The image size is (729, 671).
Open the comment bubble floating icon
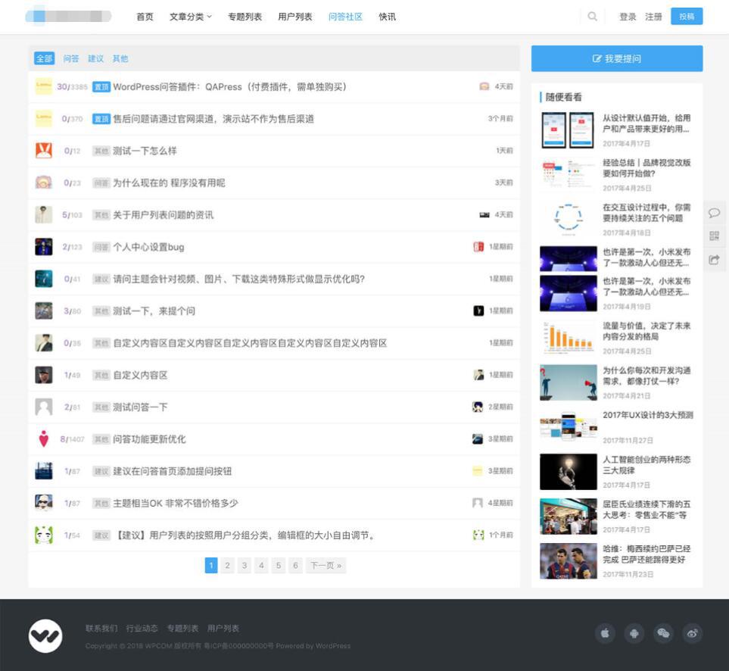(x=714, y=213)
